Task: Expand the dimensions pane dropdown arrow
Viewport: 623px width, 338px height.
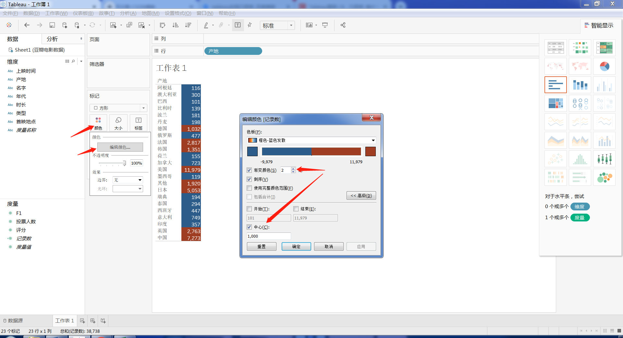Action: (81, 61)
